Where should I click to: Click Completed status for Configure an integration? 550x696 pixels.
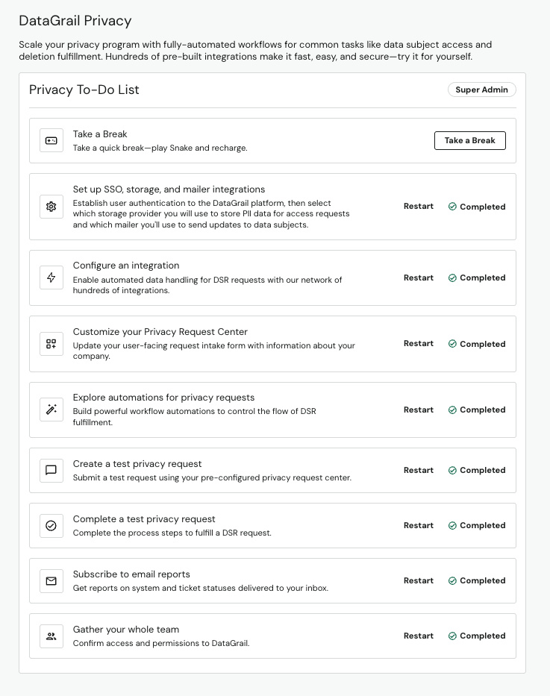click(x=477, y=278)
